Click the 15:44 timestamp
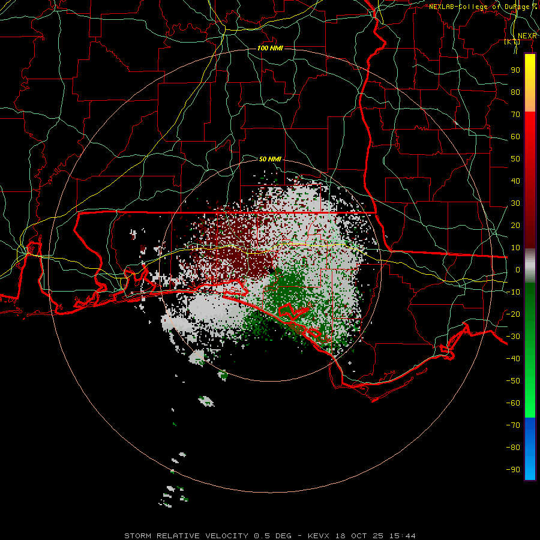540x540 pixels. click(x=403, y=536)
